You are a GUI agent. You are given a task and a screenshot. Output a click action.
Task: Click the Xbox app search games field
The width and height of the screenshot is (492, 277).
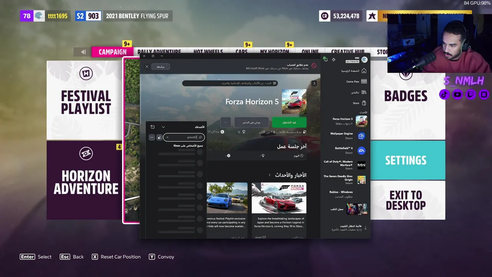pyautogui.click(x=230, y=83)
